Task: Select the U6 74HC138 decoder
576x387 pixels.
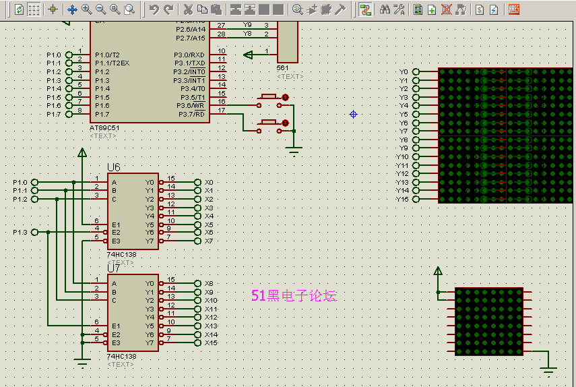Action: point(133,211)
